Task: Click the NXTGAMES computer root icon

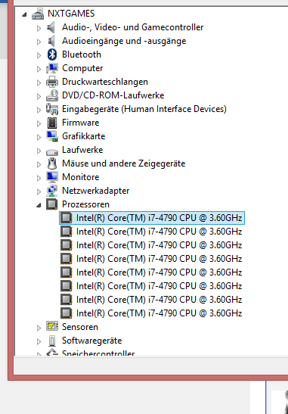Action: [38, 14]
